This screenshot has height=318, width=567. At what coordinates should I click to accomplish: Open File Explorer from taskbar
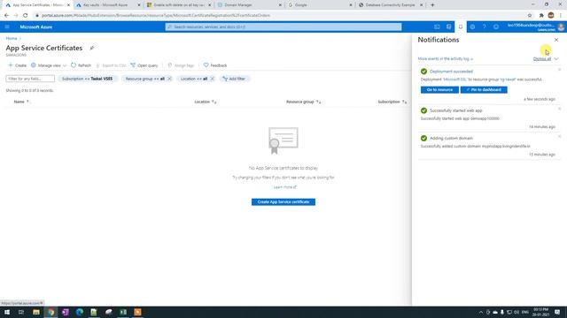(x=36, y=312)
